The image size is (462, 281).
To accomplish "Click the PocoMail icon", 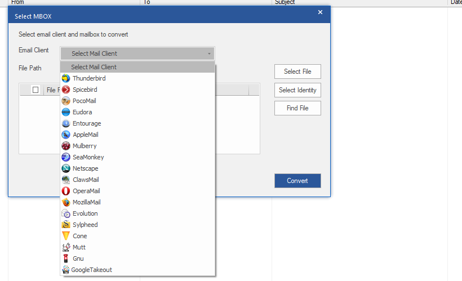I will 66,101.
